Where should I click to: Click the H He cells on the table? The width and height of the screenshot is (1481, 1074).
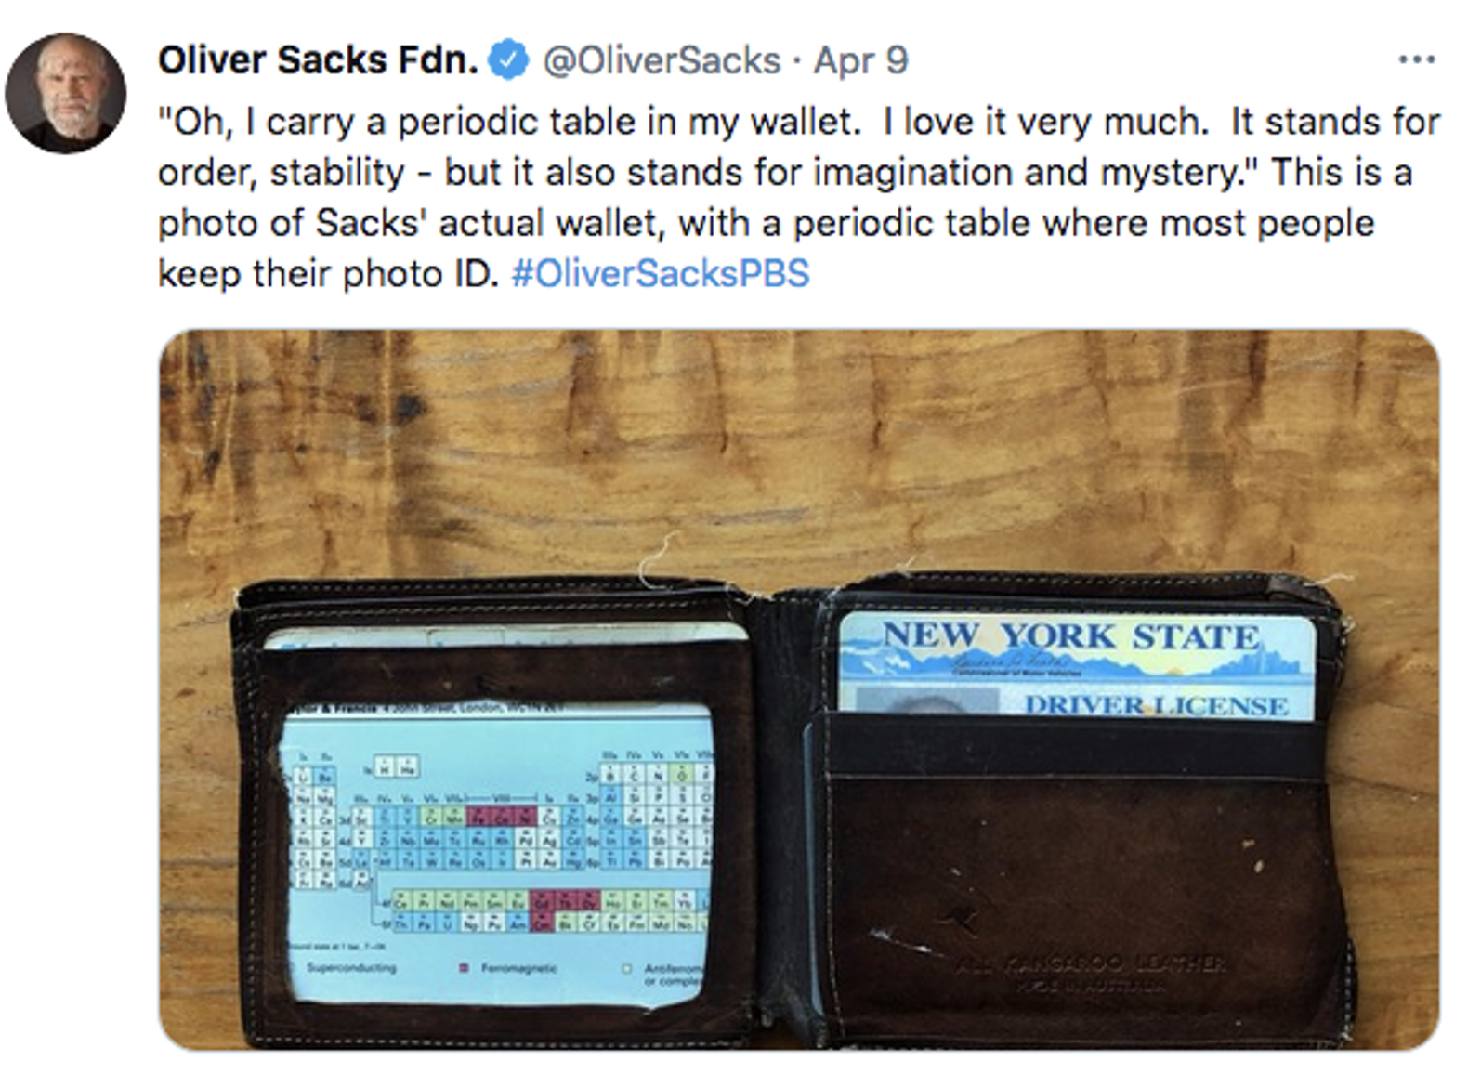pyautogui.click(x=397, y=767)
